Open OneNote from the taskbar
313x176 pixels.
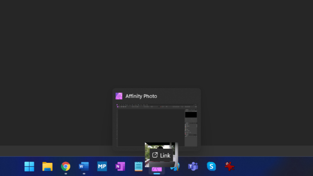(120, 166)
